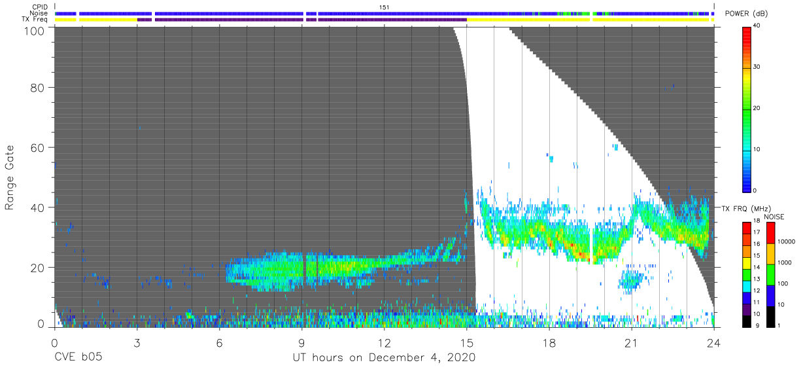Click the 60 tick on Range Gate axis
Image resolution: width=803 pixels, height=371 pixels.
38,147
